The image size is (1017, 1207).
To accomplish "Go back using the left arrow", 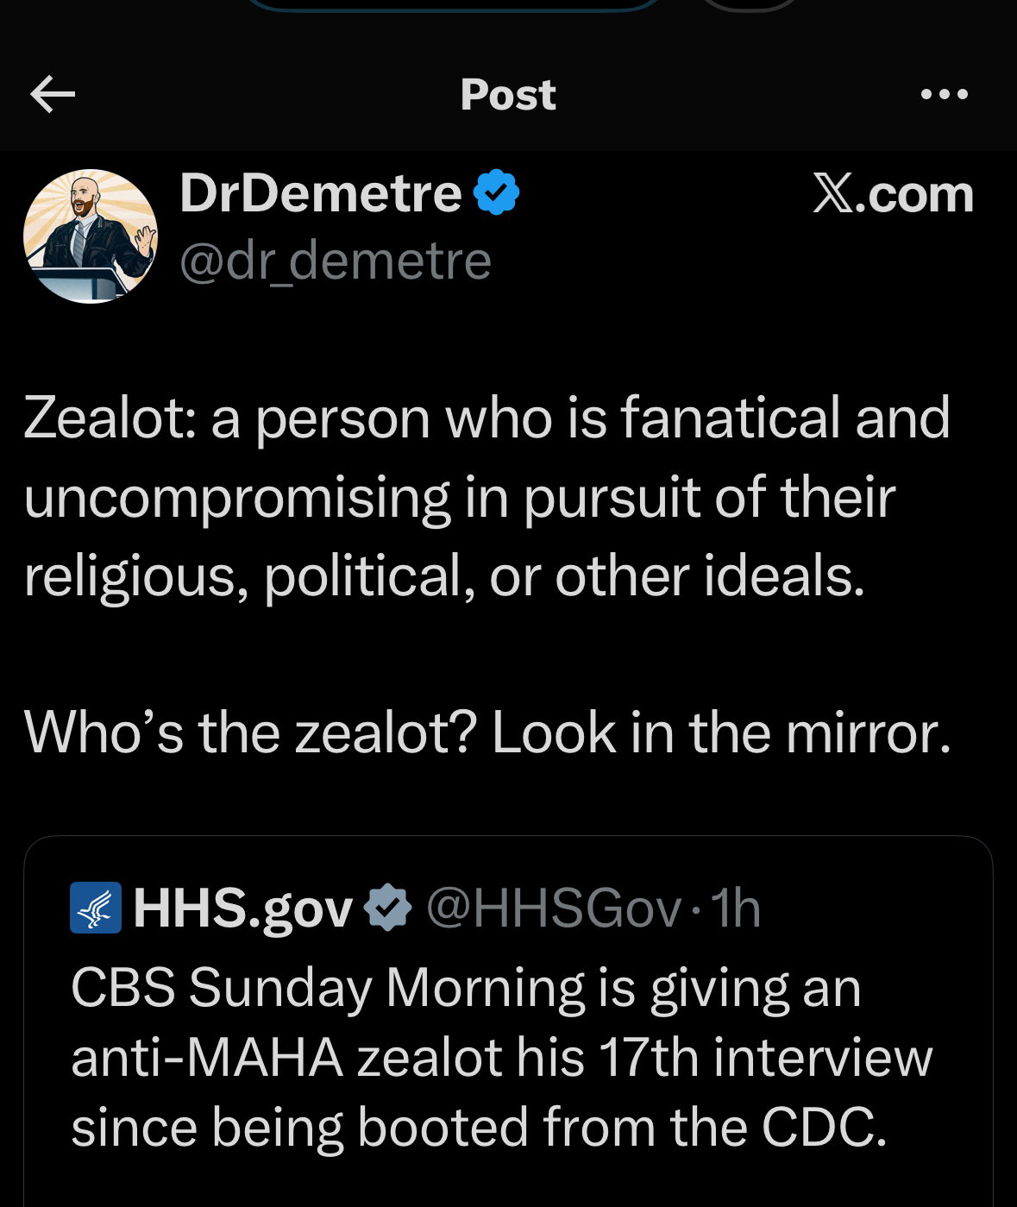I will pos(53,94).
